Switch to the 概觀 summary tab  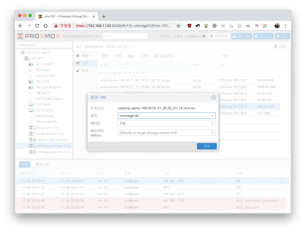coord(85,56)
